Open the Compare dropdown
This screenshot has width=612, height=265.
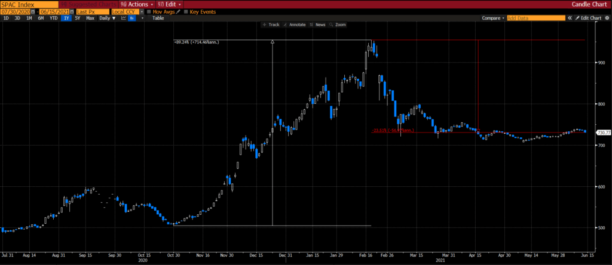pyautogui.click(x=493, y=18)
